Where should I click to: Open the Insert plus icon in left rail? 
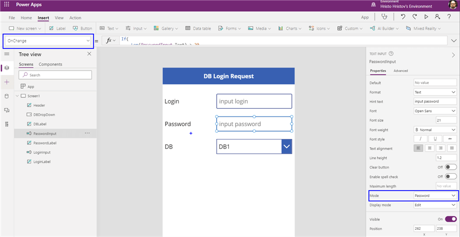coord(7,82)
